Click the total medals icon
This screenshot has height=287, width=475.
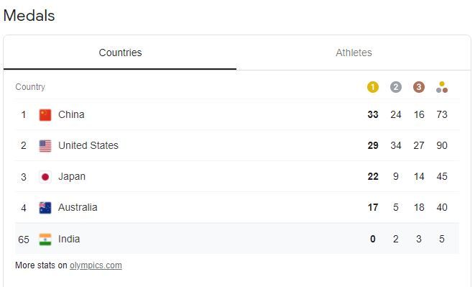442,87
